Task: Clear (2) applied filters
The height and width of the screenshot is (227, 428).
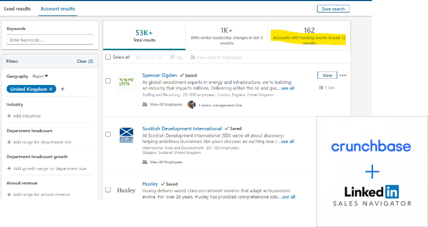Action: coord(85,61)
